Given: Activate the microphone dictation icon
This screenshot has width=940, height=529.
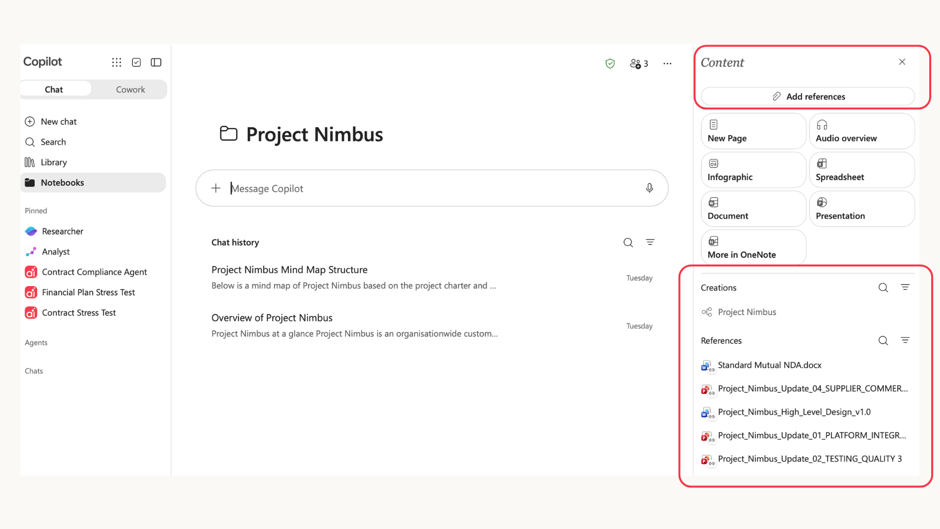Looking at the screenshot, I should pyautogui.click(x=649, y=188).
